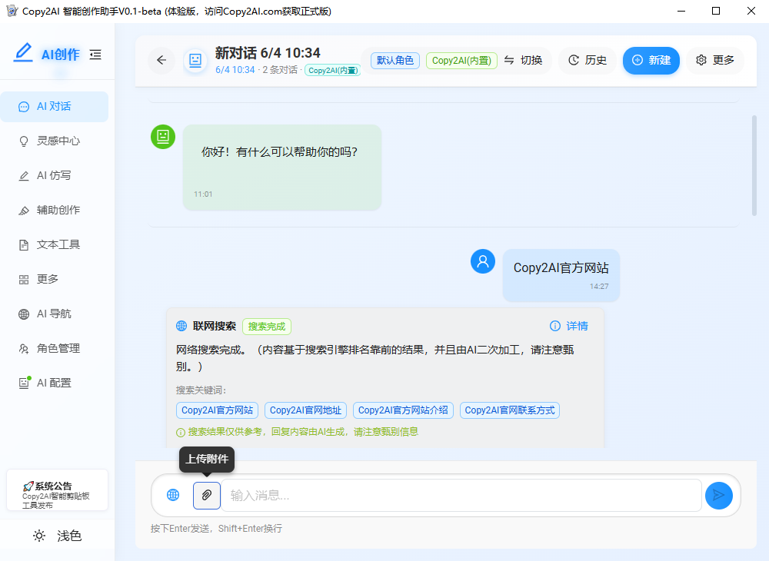Image resolution: width=769 pixels, height=561 pixels.
Task: Click the 输入消息 message input field
Action: [461, 495]
